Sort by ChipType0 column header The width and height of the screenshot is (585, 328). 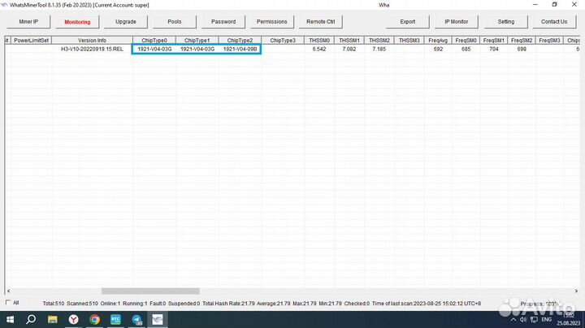[x=154, y=40]
